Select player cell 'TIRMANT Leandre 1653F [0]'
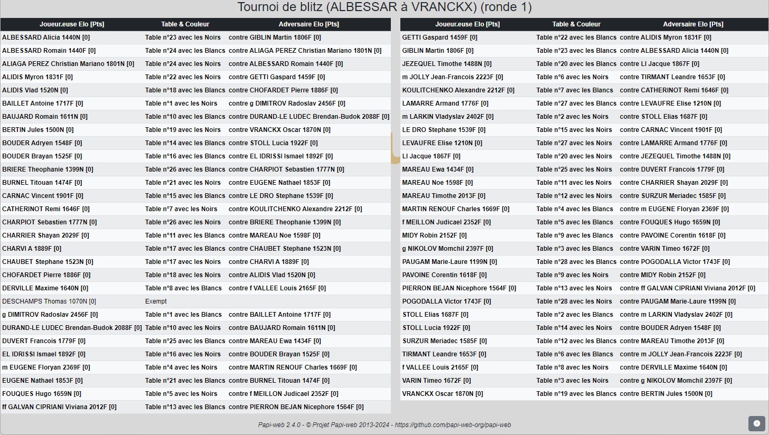Screen dimensions: 769x435 click(444, 354)
